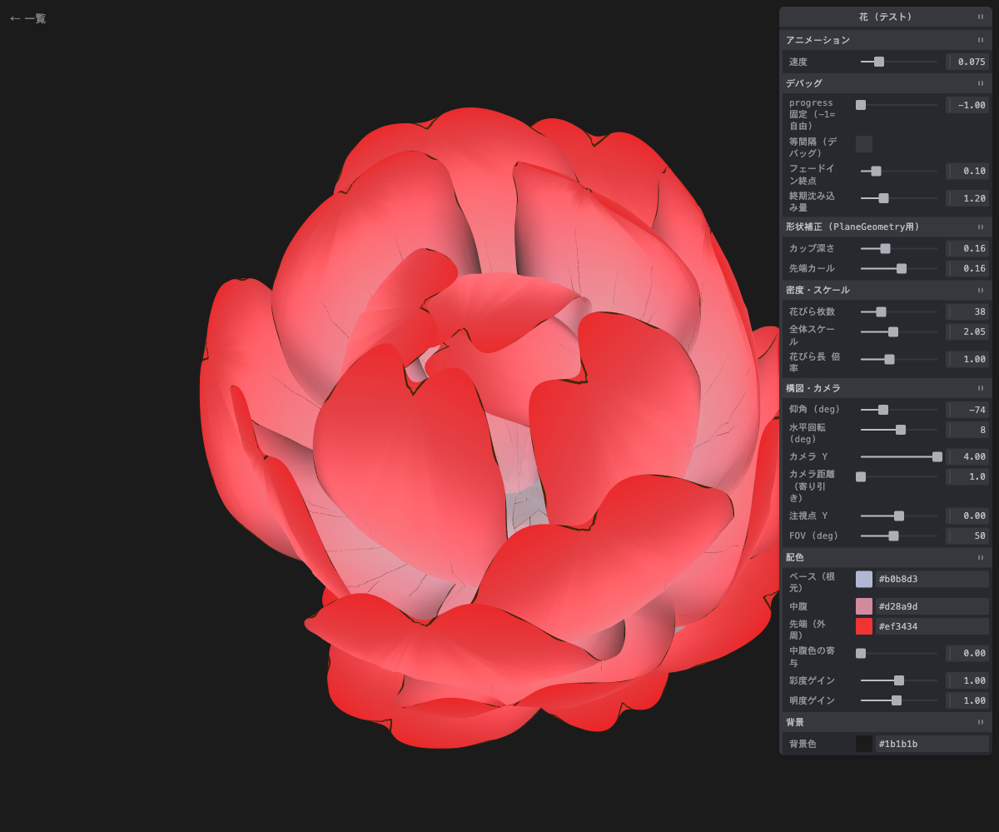
Task: Click the カップ深さ slider
Action: click(899, 248)
